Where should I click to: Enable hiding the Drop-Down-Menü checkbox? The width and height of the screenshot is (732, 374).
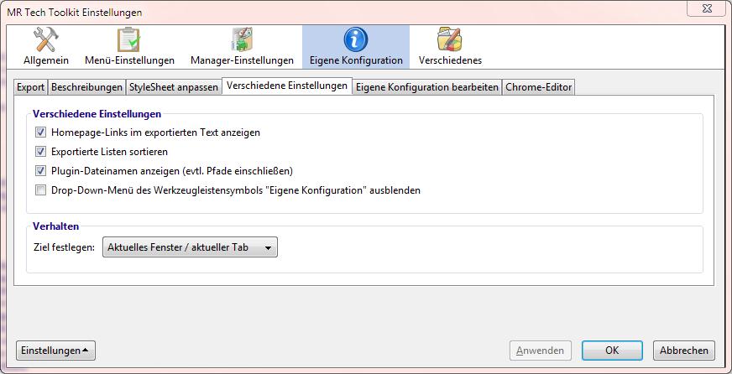(x=40, y=190)
